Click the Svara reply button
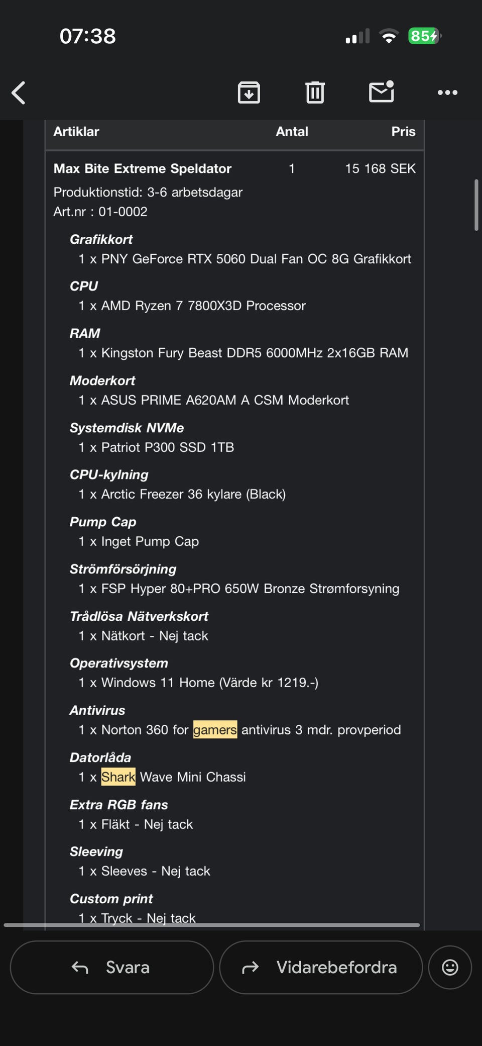The width and height of the screenshot is (482, 1046). 112,967
